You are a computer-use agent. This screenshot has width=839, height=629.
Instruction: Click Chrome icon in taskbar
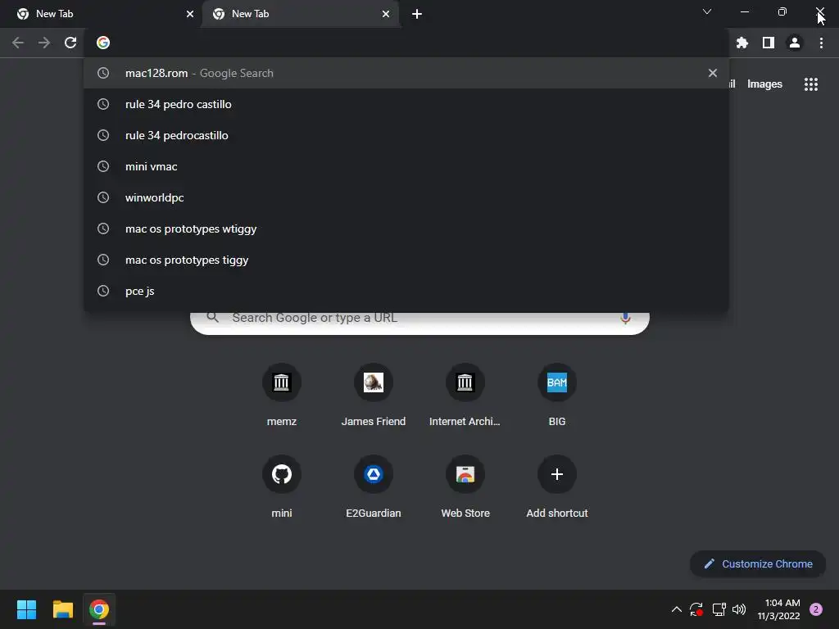(99, 609)
